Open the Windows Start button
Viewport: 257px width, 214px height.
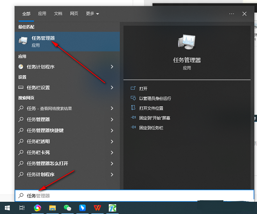coord(7,208)
